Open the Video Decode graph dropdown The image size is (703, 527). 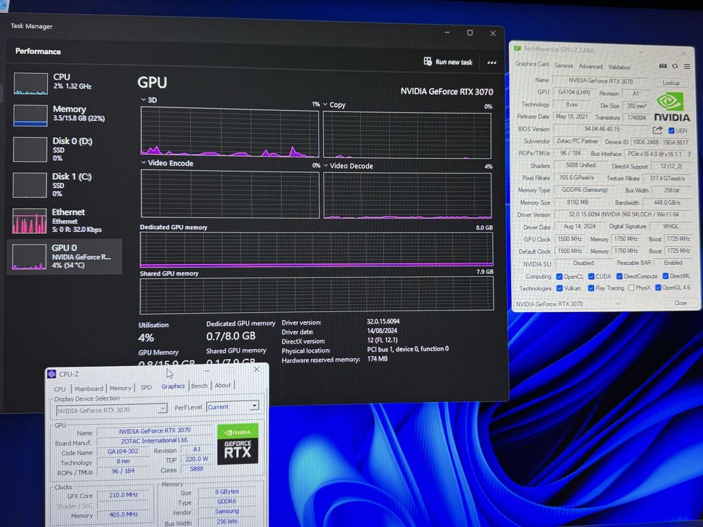click(x=325, y=165)
